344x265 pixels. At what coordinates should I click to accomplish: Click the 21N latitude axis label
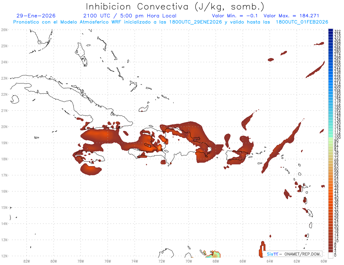[x=4, y=110]
